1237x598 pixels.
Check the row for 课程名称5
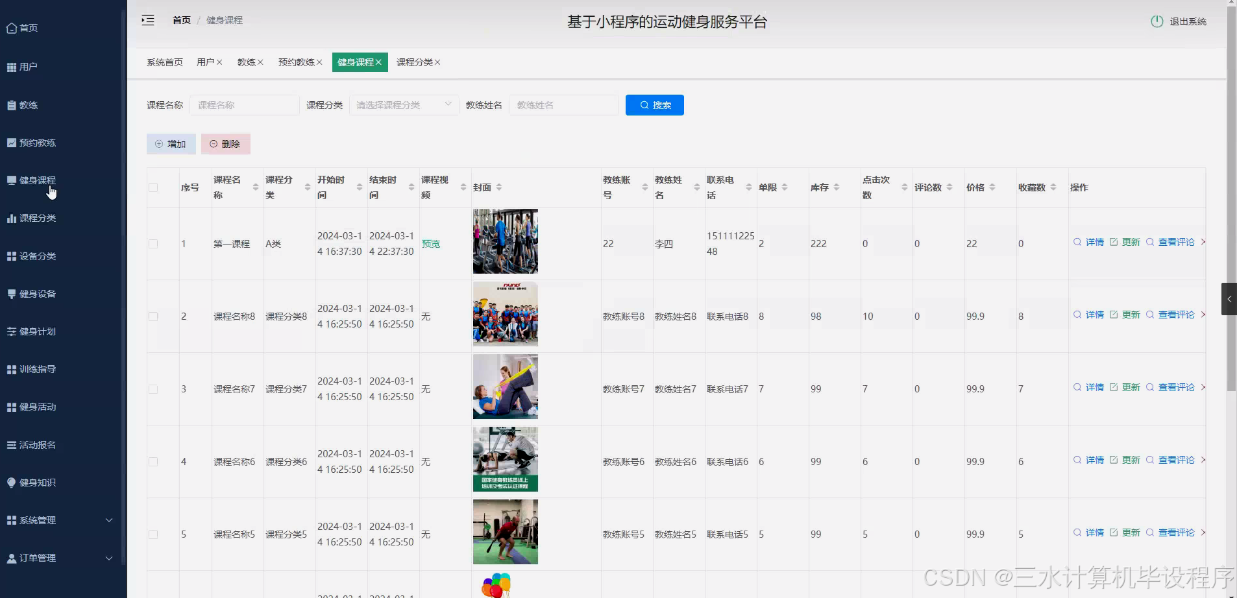[153, 534]
